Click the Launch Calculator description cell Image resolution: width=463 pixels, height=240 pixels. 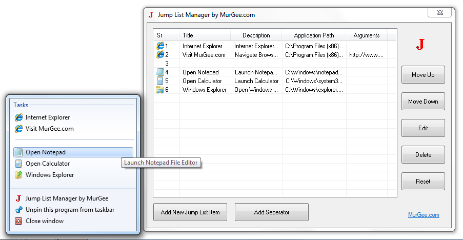coord(256,81)
